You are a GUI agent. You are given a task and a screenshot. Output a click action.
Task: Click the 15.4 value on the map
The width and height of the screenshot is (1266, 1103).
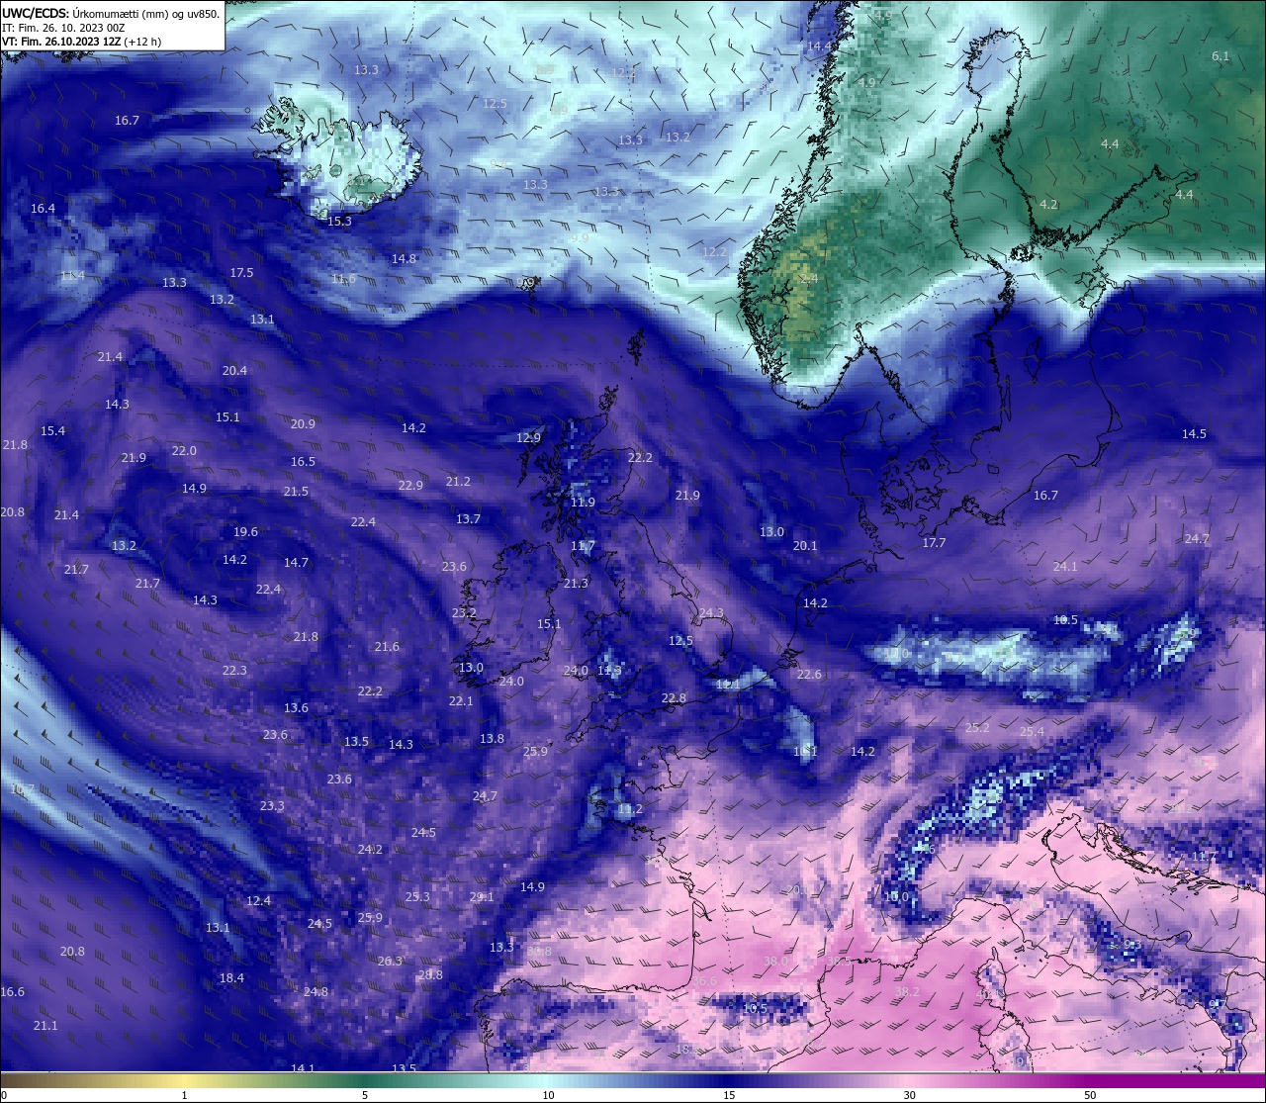pyautogui.click(x=52, y=431)
